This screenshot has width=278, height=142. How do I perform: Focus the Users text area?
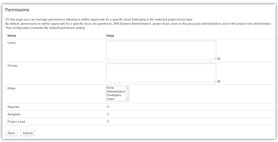161,50
